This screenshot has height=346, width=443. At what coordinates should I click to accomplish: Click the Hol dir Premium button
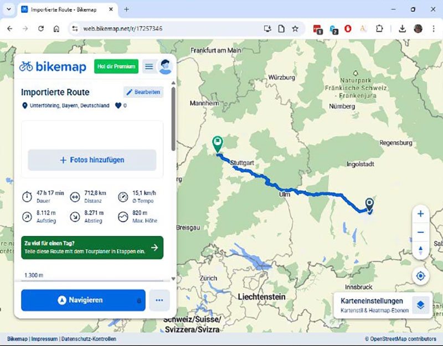click(115, 66)
